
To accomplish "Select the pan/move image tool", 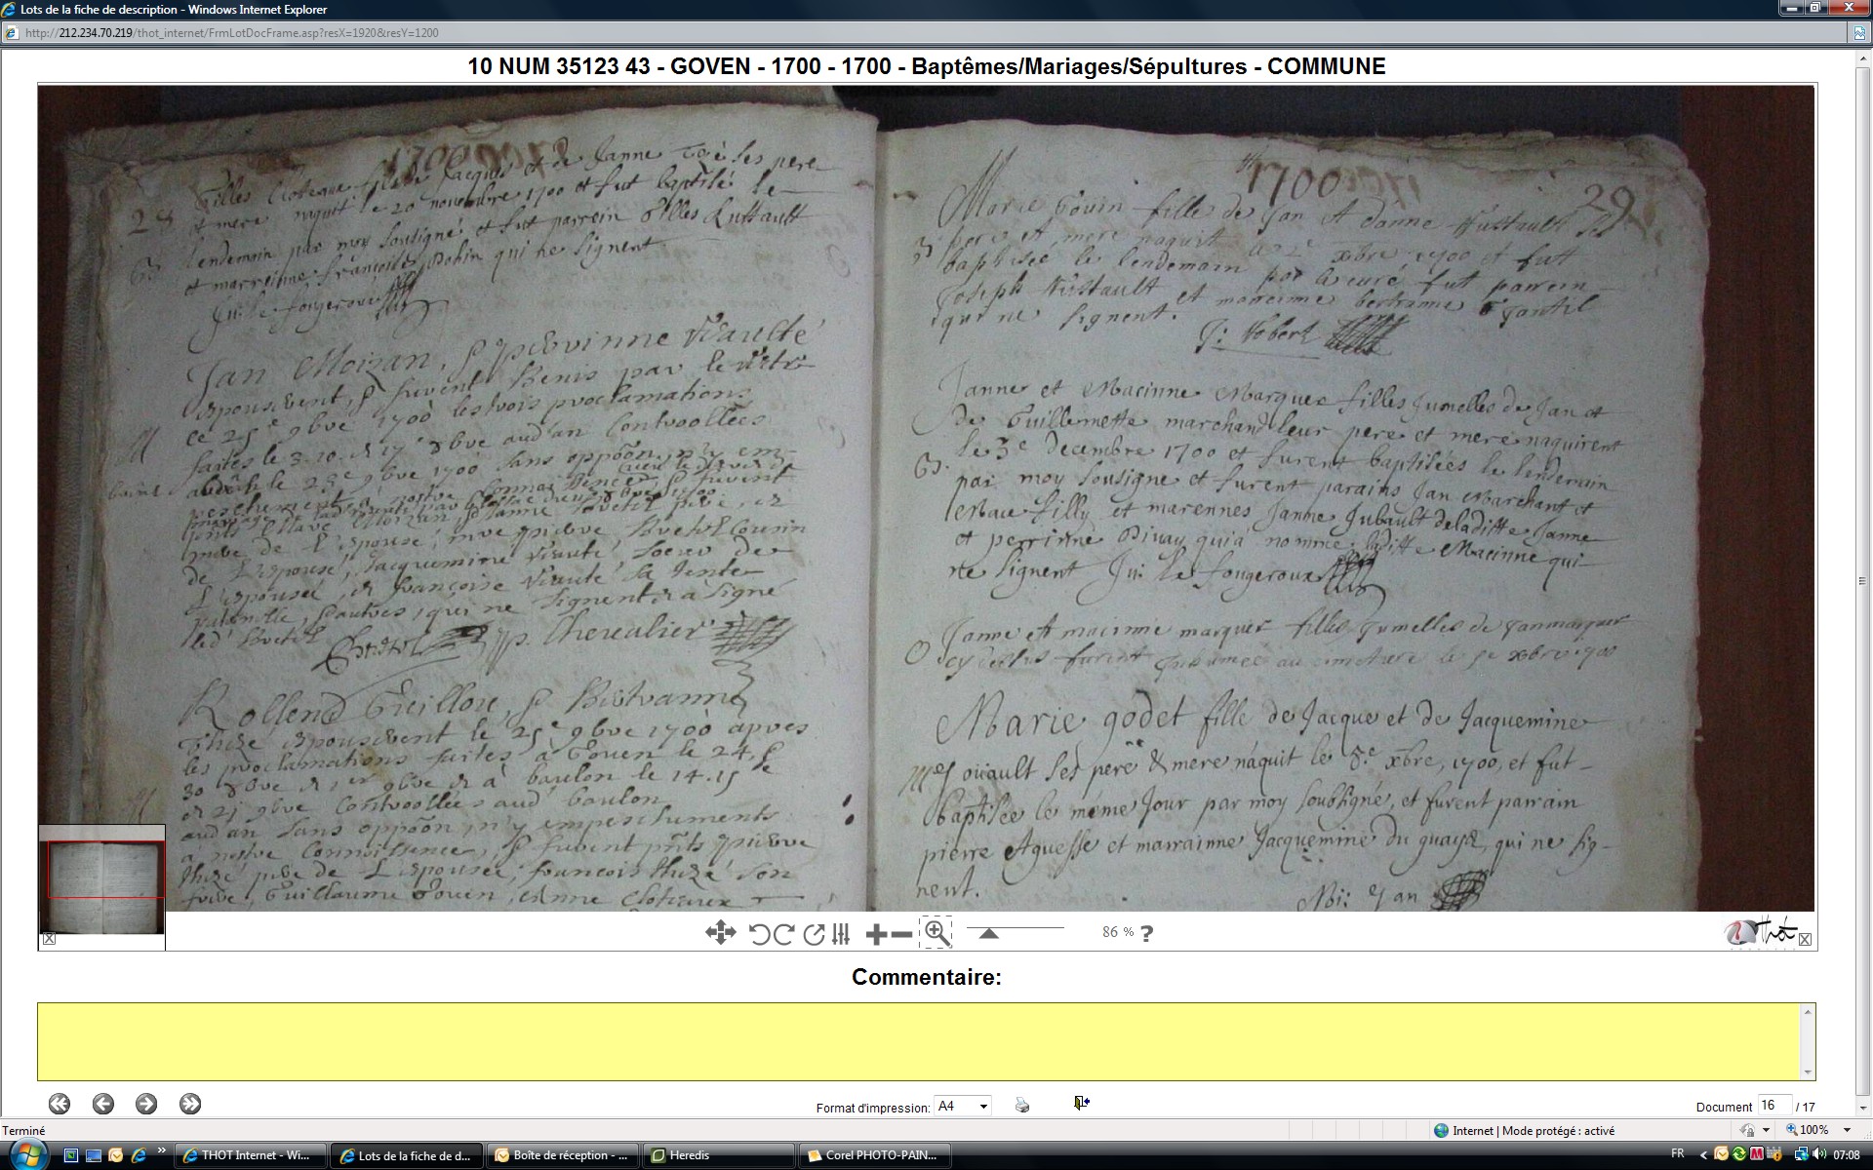I will click(720, 933).
